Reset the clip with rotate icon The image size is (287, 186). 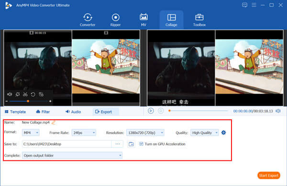click(33, 94)
